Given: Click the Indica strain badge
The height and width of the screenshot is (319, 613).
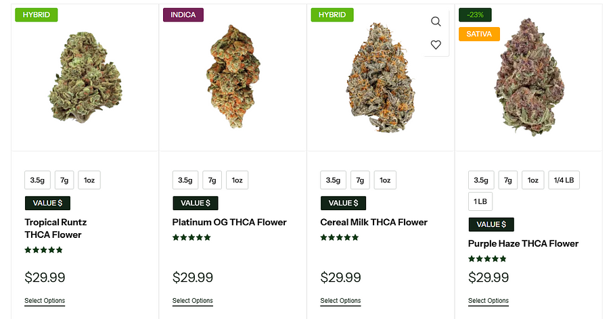Looking at the screenshot, I should pyautogui.click(x=183, y=15).
